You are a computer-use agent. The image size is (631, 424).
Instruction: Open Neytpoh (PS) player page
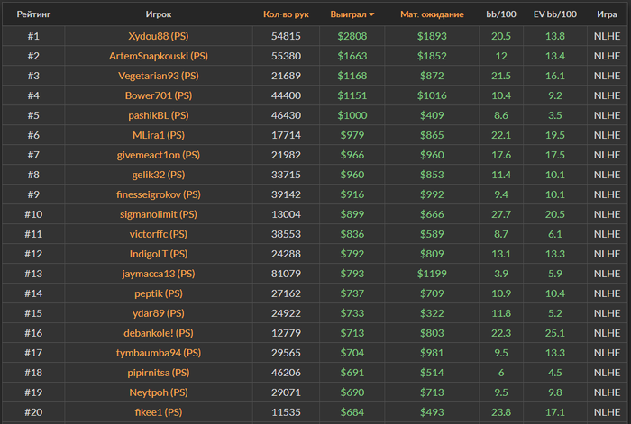pos(159,392)
